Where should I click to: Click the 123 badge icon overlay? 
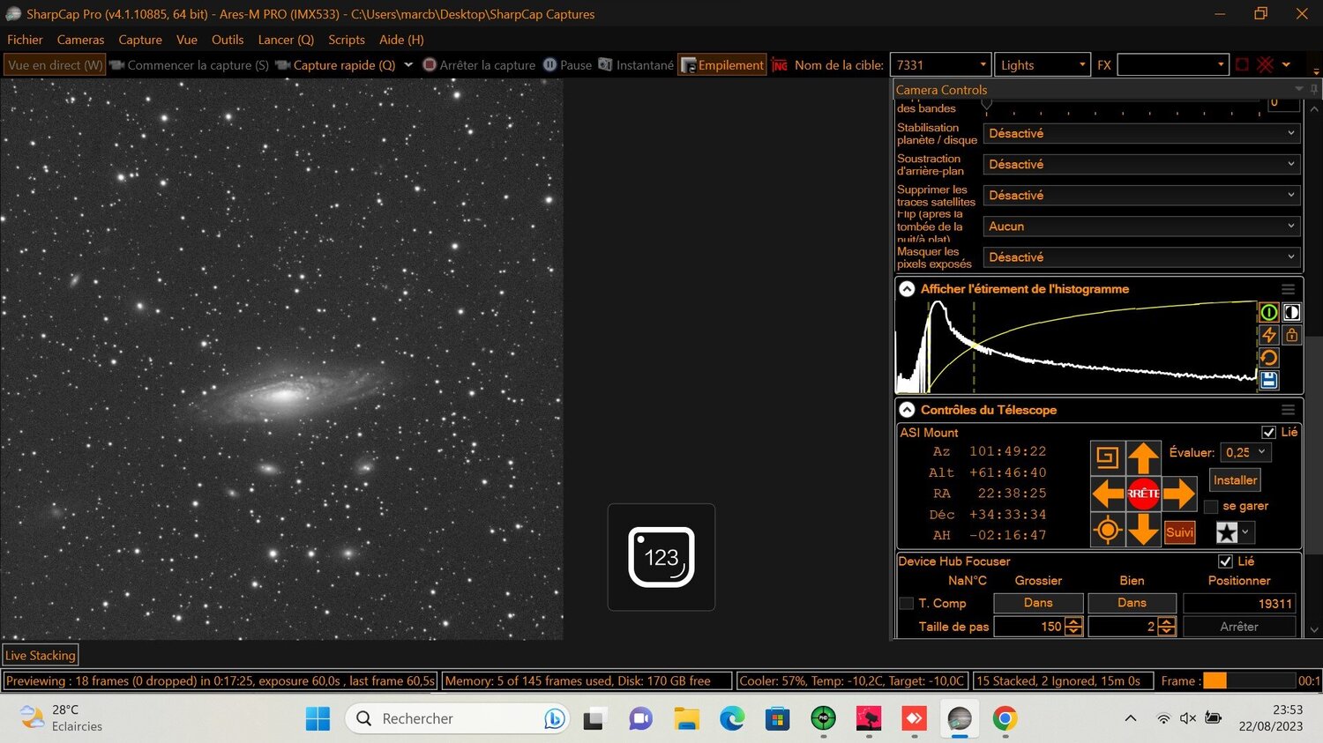(x=661, y=557)
